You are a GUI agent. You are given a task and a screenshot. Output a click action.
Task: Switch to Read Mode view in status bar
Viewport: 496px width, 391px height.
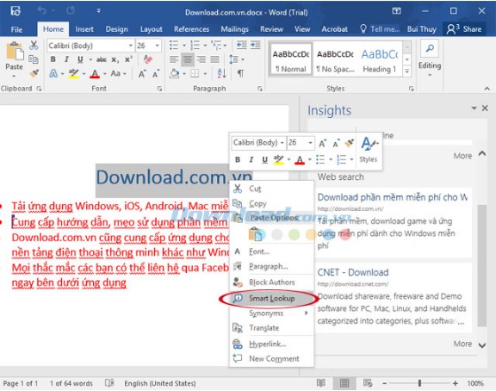[320, 383]
